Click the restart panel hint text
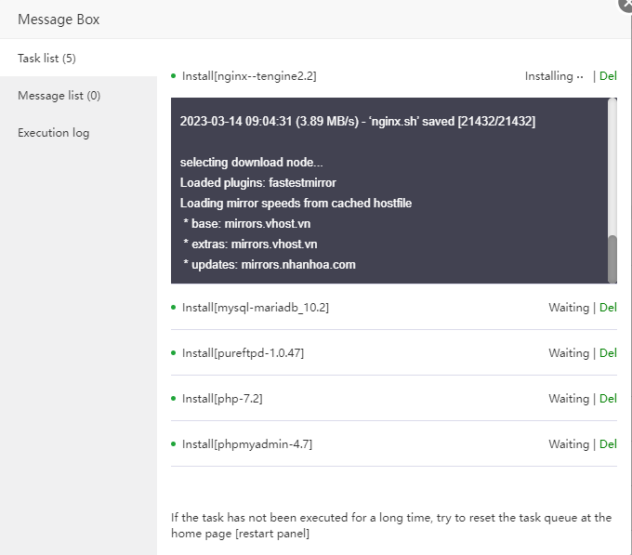 (391, 525)
